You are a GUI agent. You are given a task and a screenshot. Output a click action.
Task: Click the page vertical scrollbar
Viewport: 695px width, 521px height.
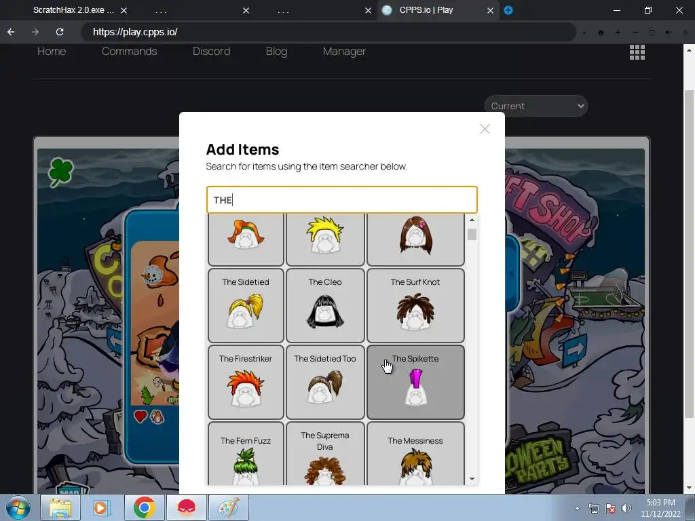coord(690,254)
